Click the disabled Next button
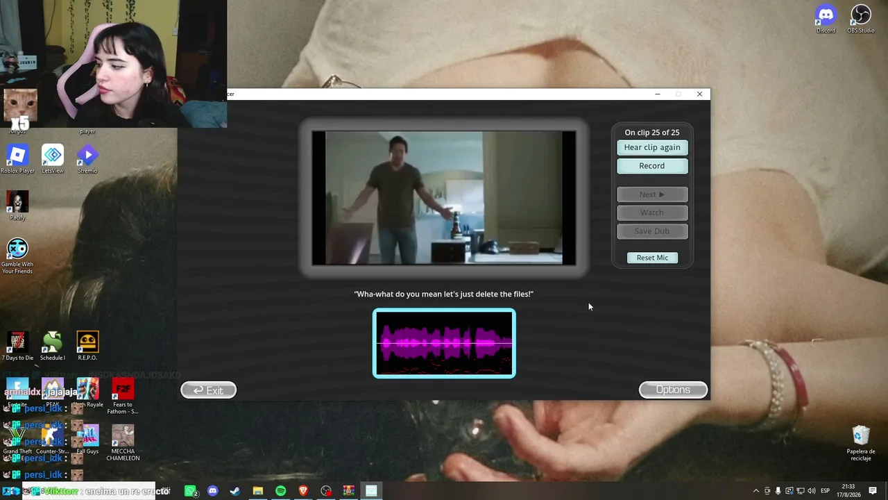 click(x=652, y=194)
